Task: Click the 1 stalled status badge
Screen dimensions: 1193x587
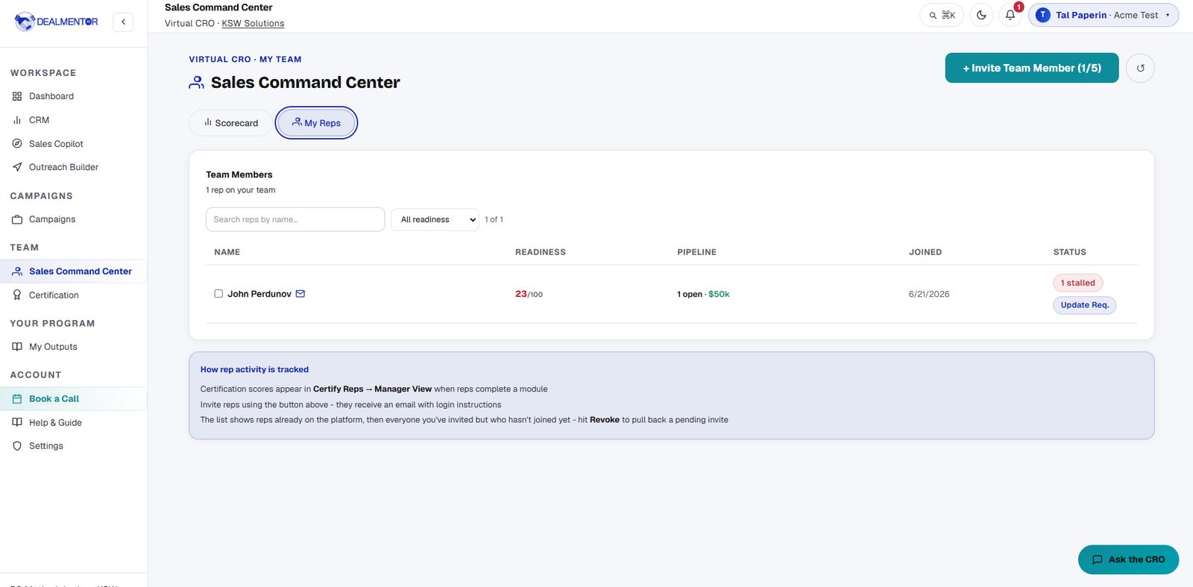Action: (1077, 283)
